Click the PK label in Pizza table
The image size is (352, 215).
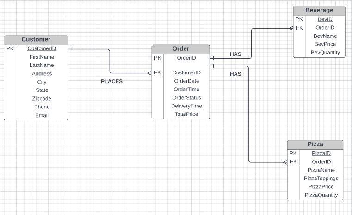pyautogui.click(x=293, y=154)
